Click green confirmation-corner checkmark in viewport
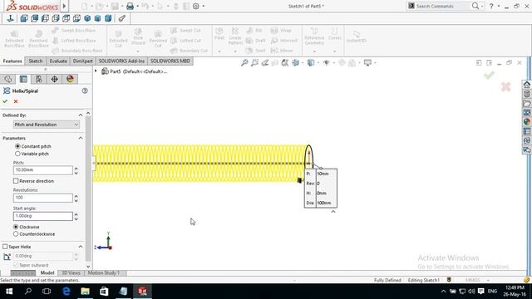This screenshot has height=299, width=532. 489,75
